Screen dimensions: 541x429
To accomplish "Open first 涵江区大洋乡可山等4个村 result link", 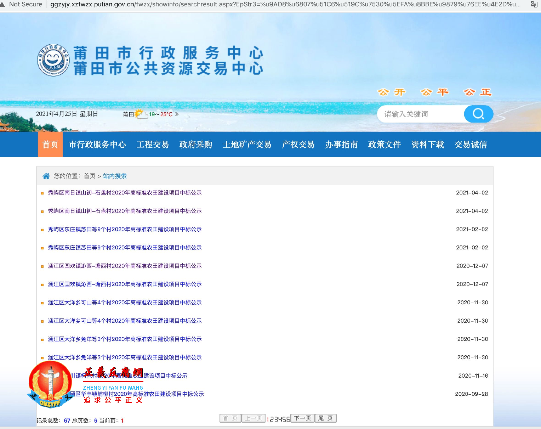I will (x=125, y=303).
